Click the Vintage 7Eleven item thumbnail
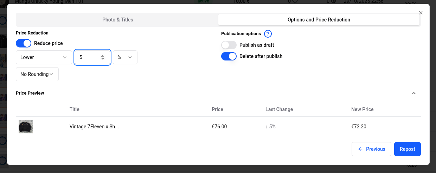The height and width of the screenshot is (173, 436). point(26,127)
